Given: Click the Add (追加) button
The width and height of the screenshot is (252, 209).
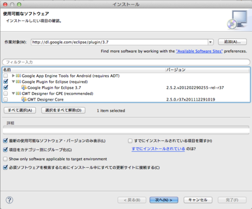Looking at the screenshot, I should [x=232, y=42].
